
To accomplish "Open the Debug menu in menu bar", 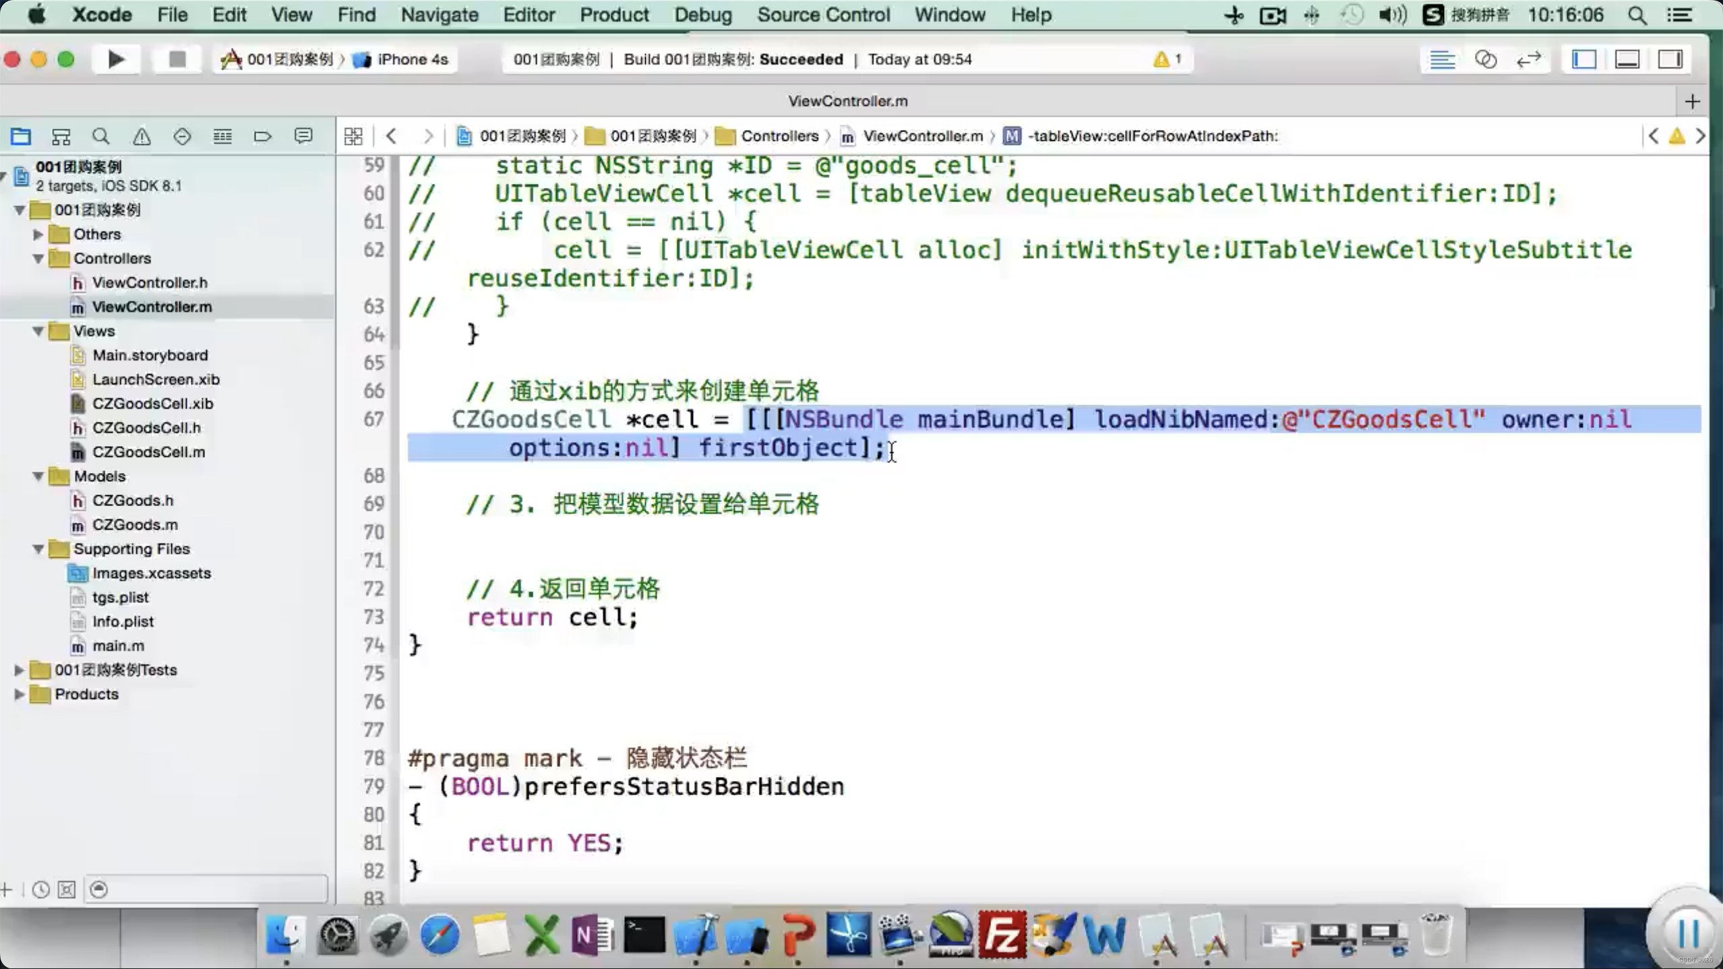I will click(703, 14).
